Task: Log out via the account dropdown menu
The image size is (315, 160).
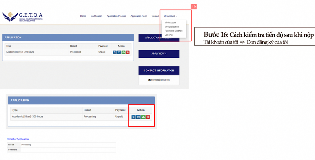Action: [x=169, y=35]
